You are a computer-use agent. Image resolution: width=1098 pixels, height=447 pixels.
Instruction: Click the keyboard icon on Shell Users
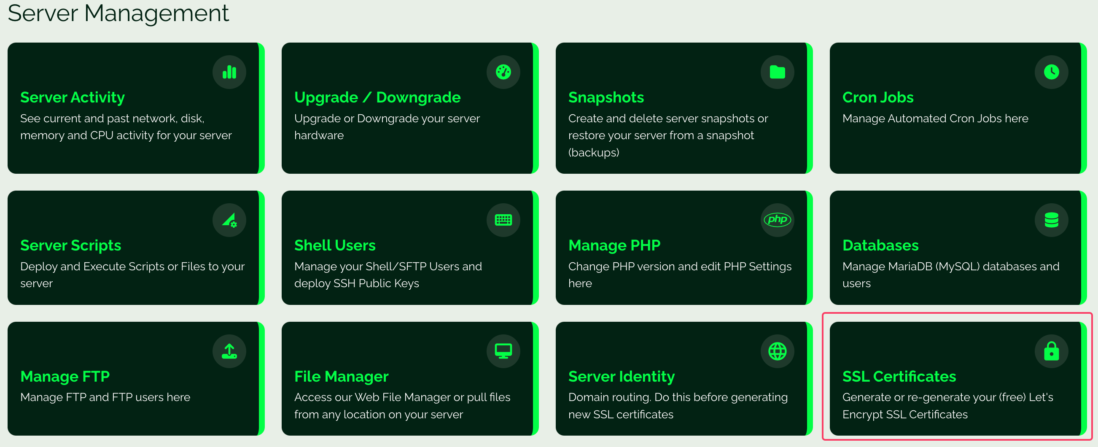click(x=503, y=220)
